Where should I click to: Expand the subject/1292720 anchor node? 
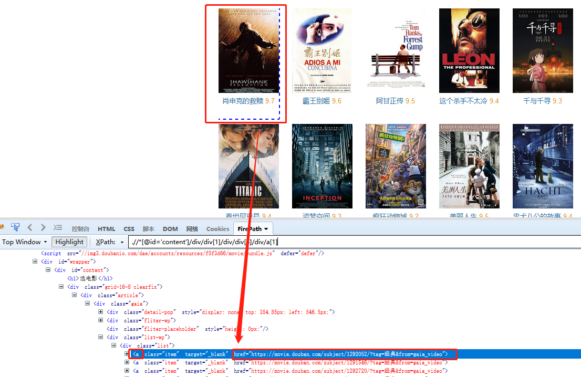point(127,370)
